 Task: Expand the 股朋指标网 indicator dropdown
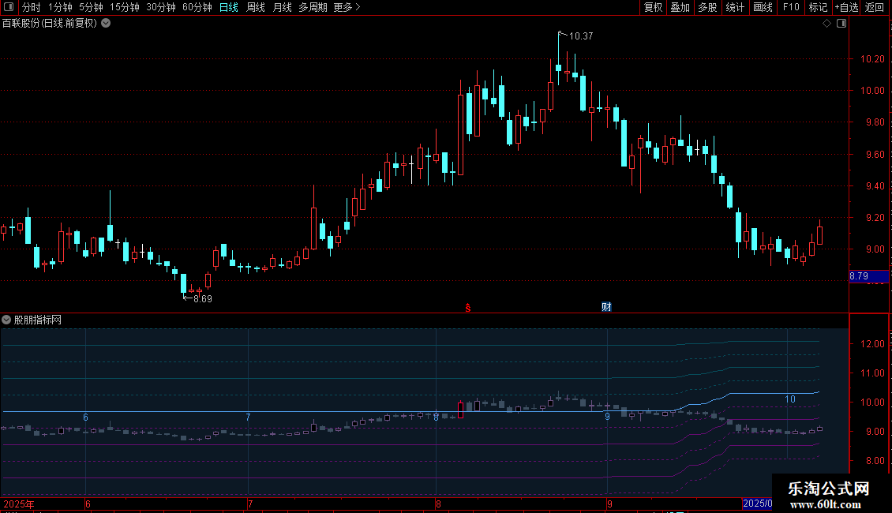click(6, 320)
